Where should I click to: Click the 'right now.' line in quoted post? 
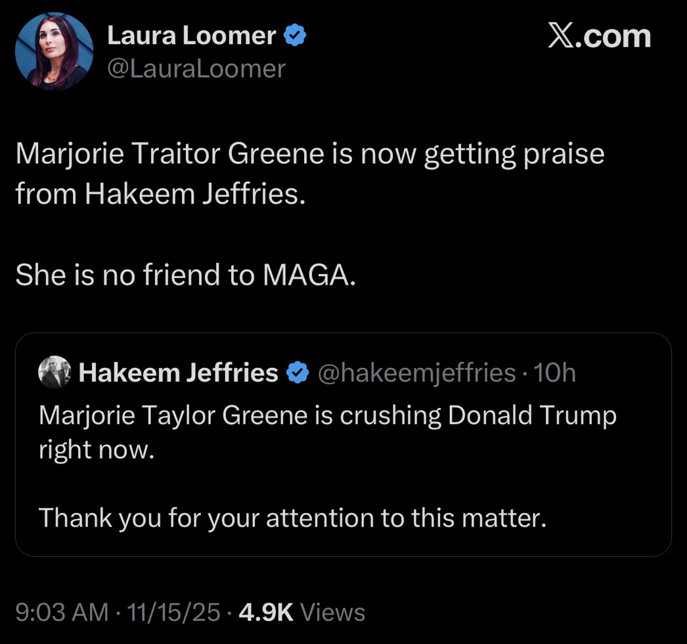click(x=96, y=450)
